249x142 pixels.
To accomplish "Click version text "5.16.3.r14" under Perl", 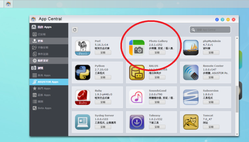I will (101, 45).
